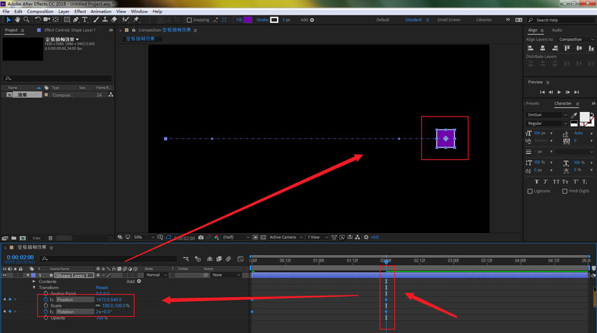Enable the Snapping checkbox
The height and width of the screenshot is (333, 597).
click(189, 20)
